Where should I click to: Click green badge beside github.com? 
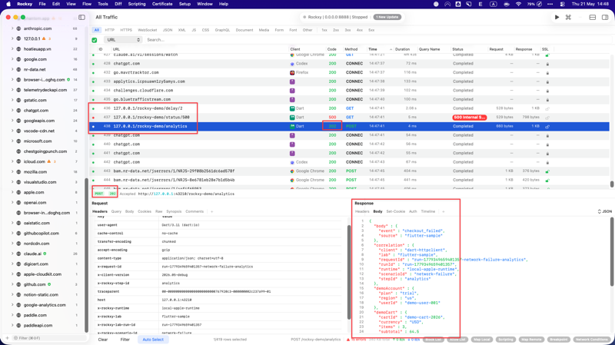pyautogui.click(x=49, y=284)
